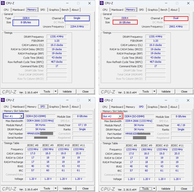
Task: Click Uncore Frequency value '2993.4 MHz'
Action: 176,26
